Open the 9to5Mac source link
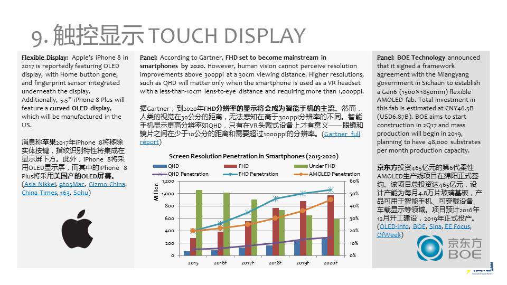Viewport: 507px width, 285px height. (x=72, y=184)
